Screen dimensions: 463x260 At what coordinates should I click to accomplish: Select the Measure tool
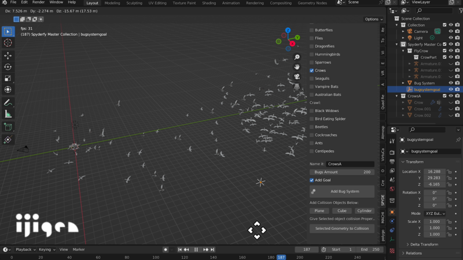tap(8, 114)
